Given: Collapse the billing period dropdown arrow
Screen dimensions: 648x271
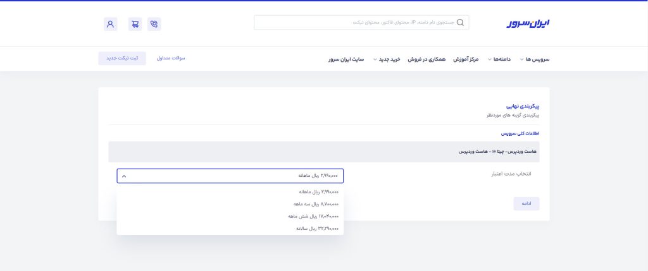Looking at the screenshot, I should tap(124, 176).
